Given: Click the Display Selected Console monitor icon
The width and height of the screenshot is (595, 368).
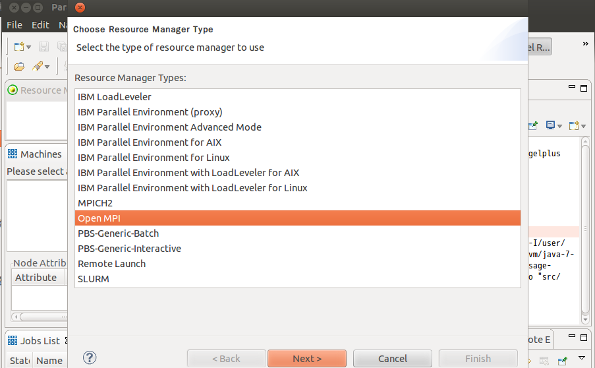Looking at the screenshot, I should pyautogui.click(x=550, y=125).
